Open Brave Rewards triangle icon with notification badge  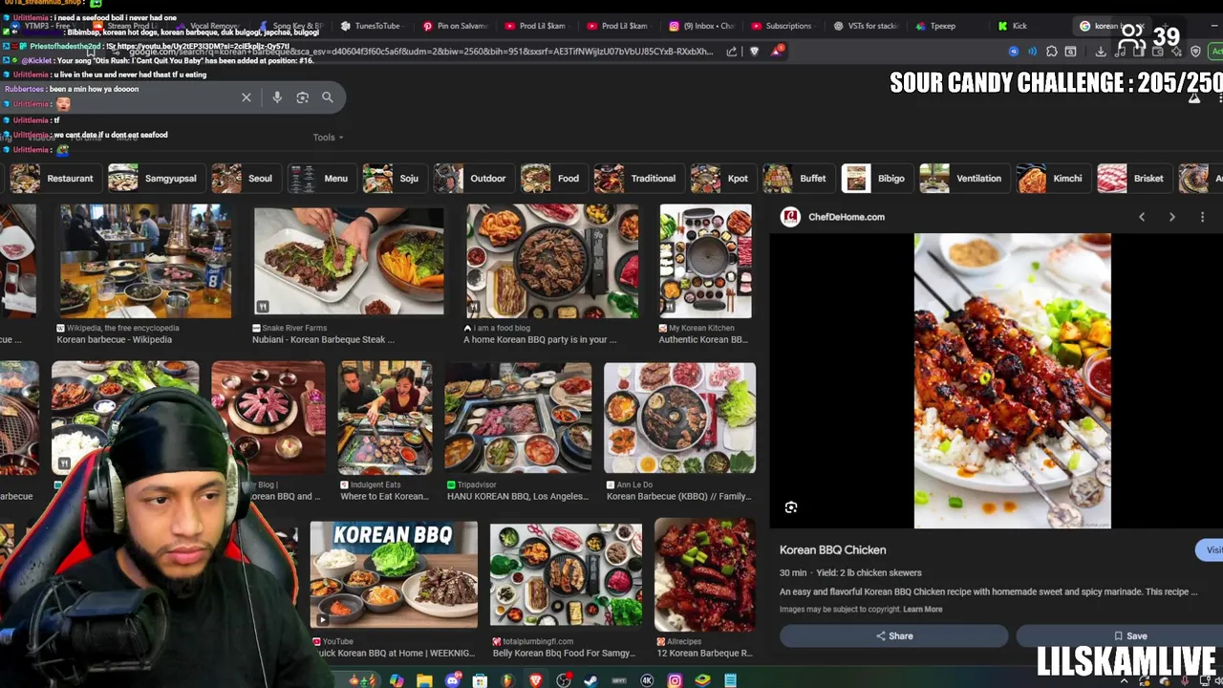pyautogui.click(x=777, y=51)
